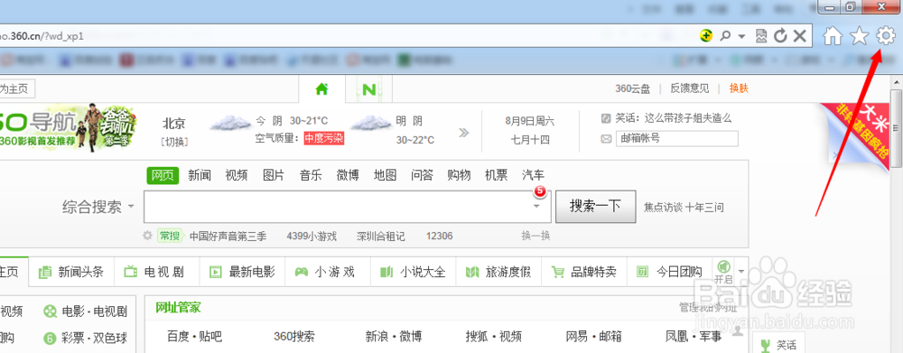Open 中国好声音第三季 link
This screenshot has height=353, width=903.
point(228,237)
